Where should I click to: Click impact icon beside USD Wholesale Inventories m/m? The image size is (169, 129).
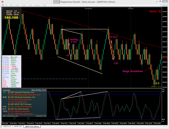pos(9,97)
